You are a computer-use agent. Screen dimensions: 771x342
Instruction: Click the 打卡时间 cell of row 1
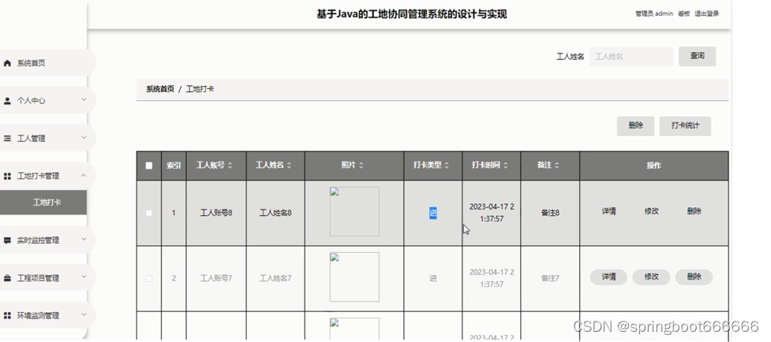[x=492, y=213]
